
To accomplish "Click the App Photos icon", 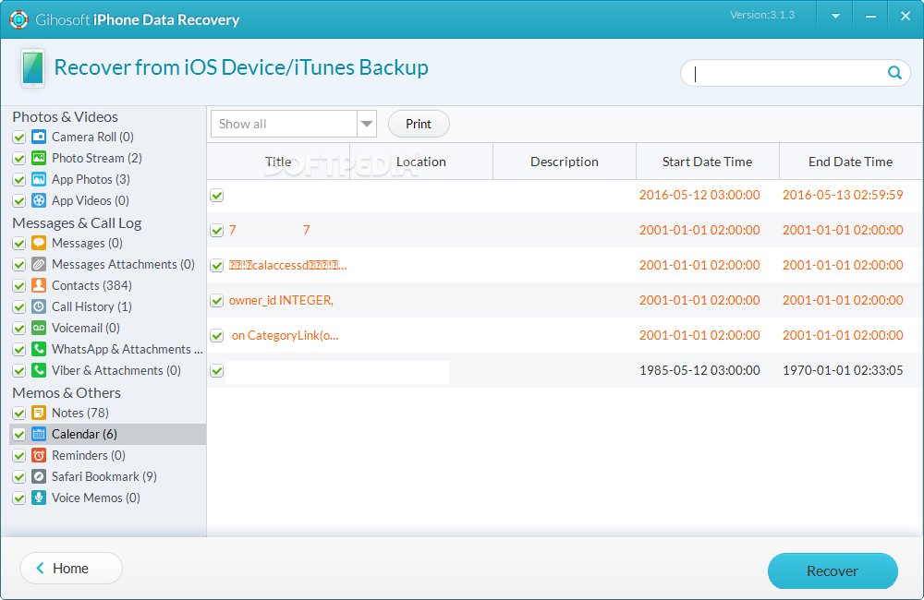I will pos(39,179).
